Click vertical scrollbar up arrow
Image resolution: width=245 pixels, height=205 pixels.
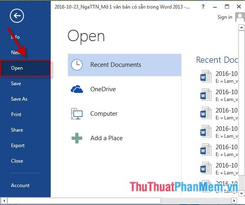coord(241,28)
